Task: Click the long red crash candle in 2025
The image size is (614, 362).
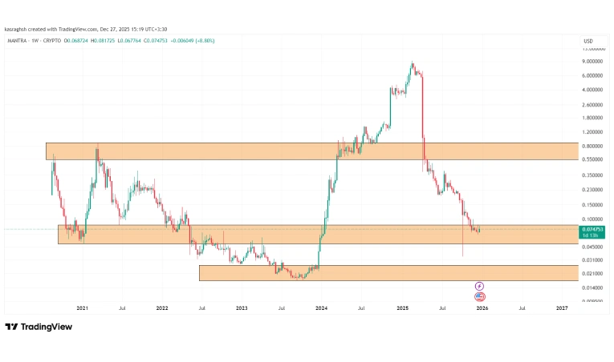Action: (422, 112)
